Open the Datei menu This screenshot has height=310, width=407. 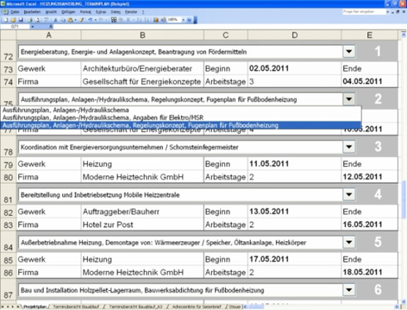click(15, 12)
